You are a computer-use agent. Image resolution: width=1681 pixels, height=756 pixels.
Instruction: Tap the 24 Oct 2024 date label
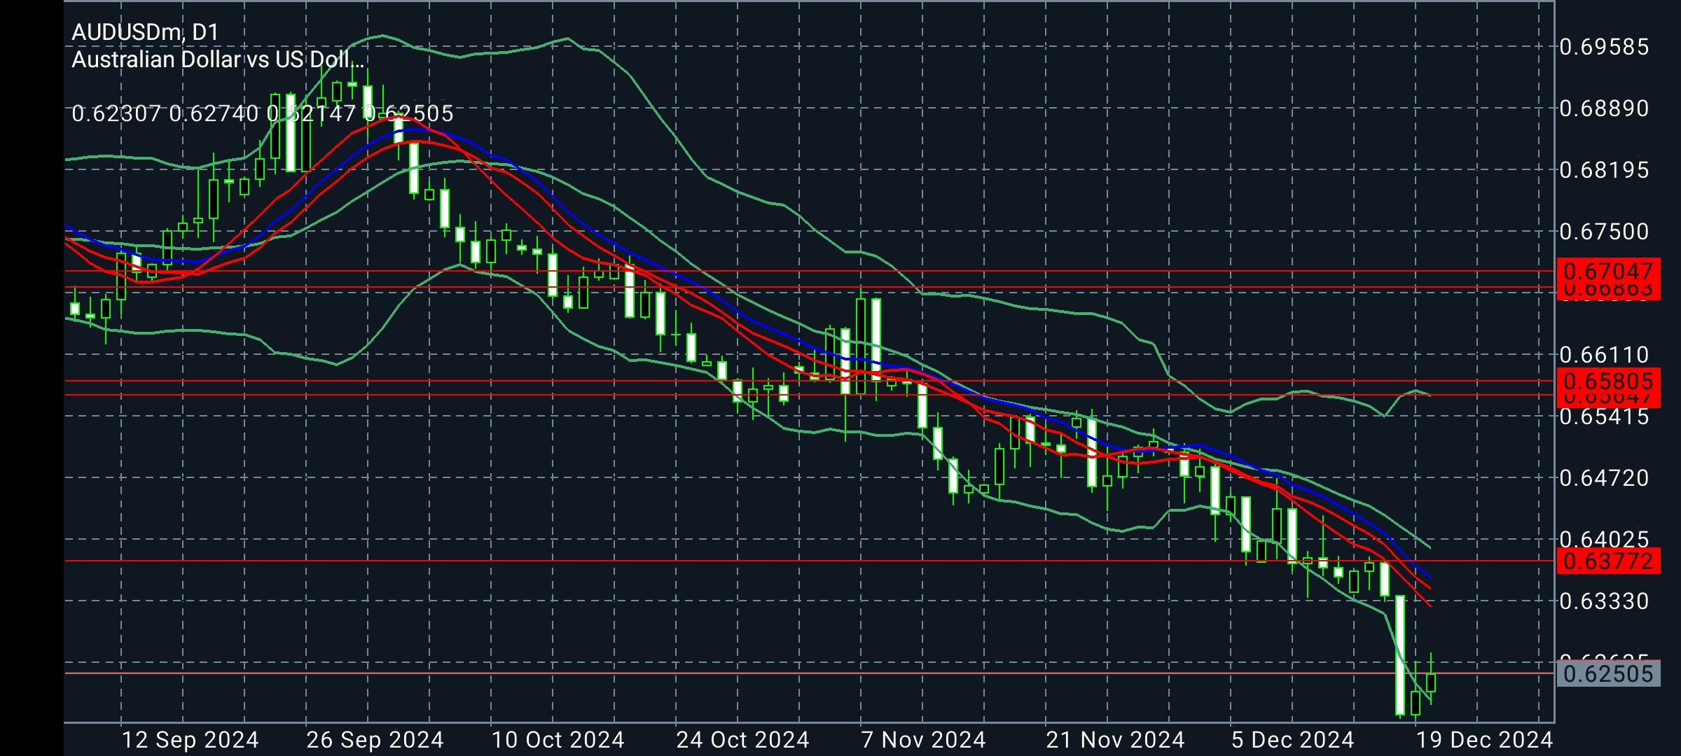[x=742, y=740]
